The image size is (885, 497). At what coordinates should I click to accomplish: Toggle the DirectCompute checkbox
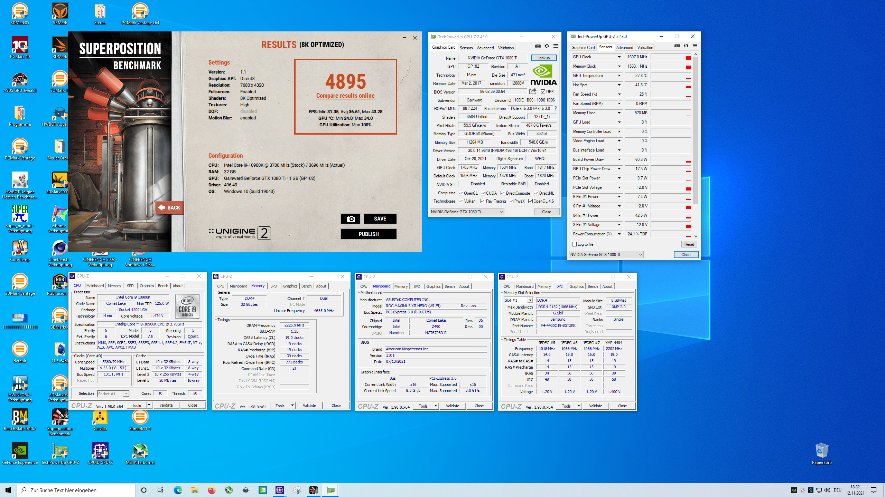click(503, 193)
